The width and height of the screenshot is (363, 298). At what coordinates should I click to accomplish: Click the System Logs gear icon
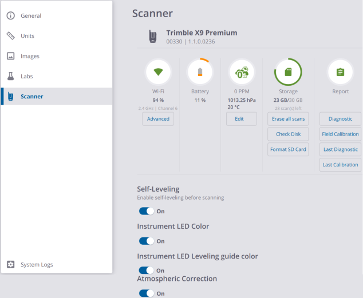pyautogui.click(x=10, y=265)
